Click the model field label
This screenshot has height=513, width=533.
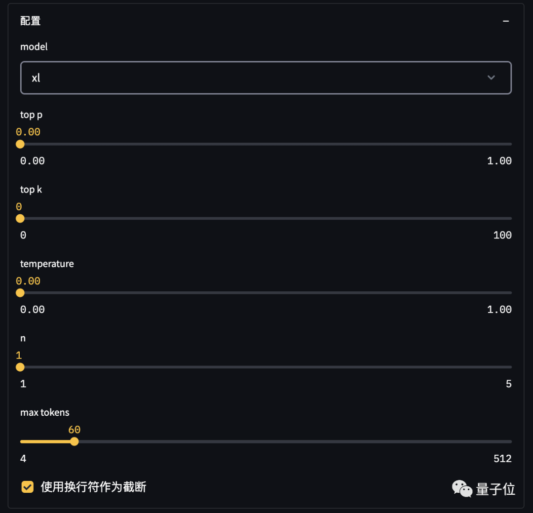(34, 46)
